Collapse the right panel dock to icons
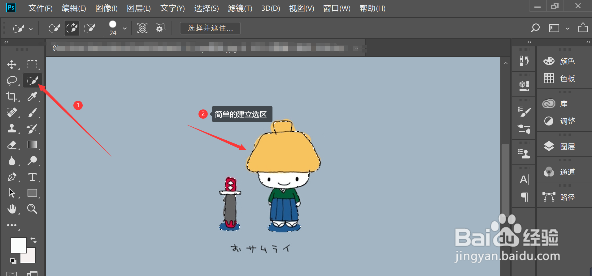The width and height of the screenshot is (592, 276). coord(588,42)
